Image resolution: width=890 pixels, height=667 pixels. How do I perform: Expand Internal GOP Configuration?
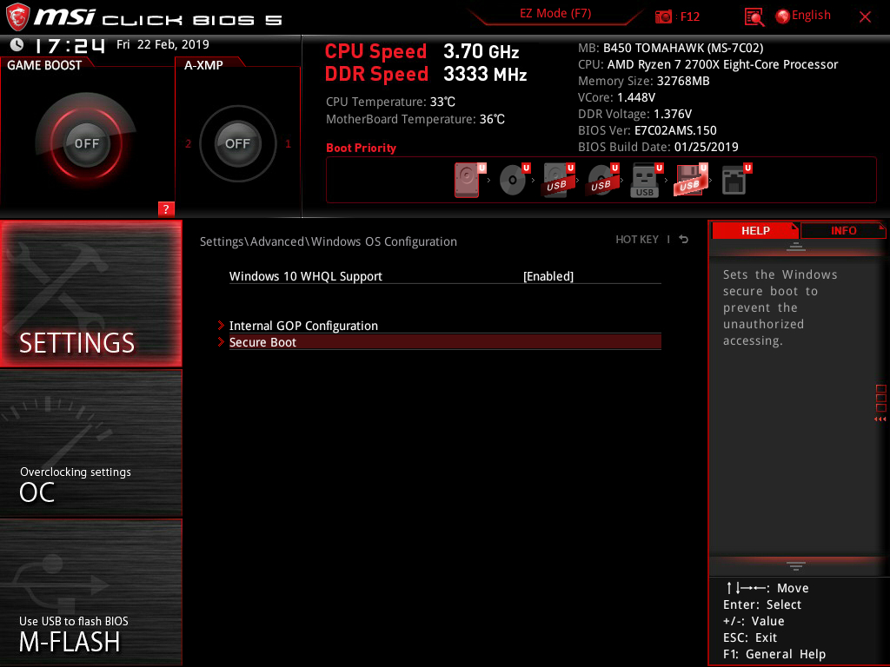click(303, 326)
